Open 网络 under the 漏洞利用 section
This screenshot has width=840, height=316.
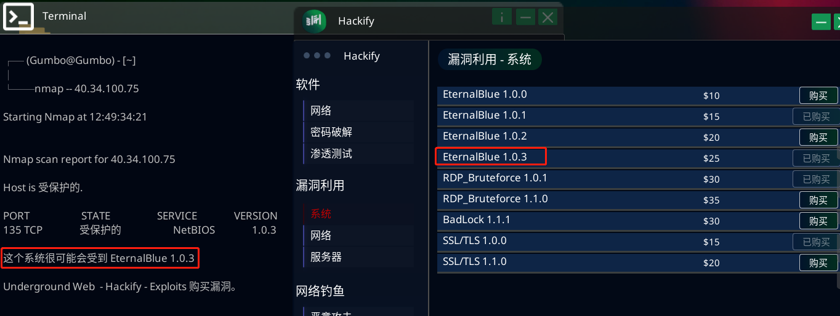tap(321, 235)
